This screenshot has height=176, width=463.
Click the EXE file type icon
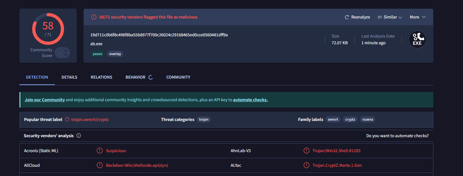tap(417, 39)
